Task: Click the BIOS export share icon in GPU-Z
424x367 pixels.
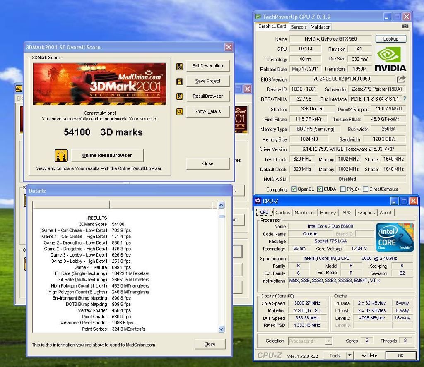Action: click(401, 79)
